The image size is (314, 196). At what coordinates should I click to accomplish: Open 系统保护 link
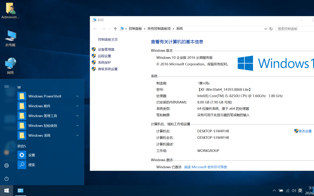click(x=104, y=62)
